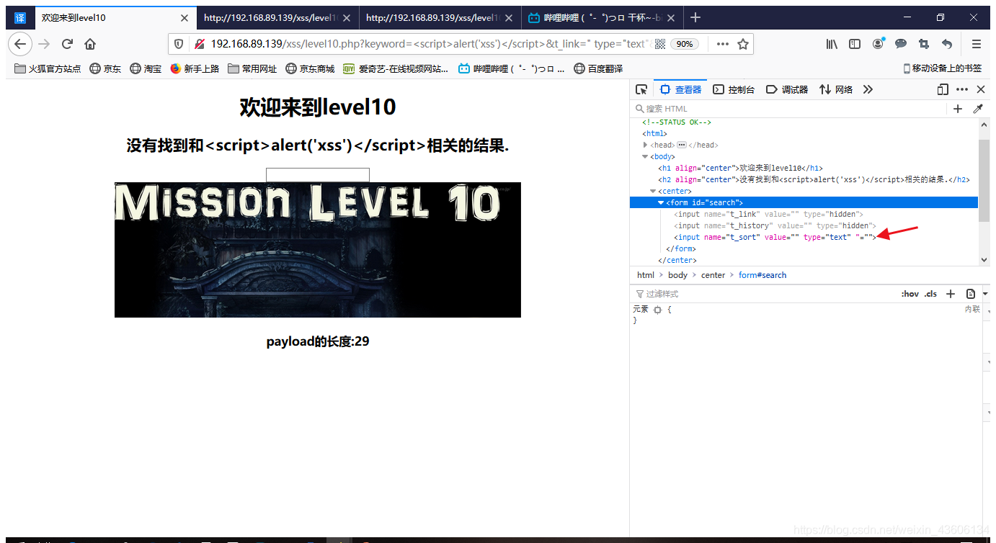Open the 调试器 devtools tab
Screen dimensions: 996x543
(x=786, y=89)
